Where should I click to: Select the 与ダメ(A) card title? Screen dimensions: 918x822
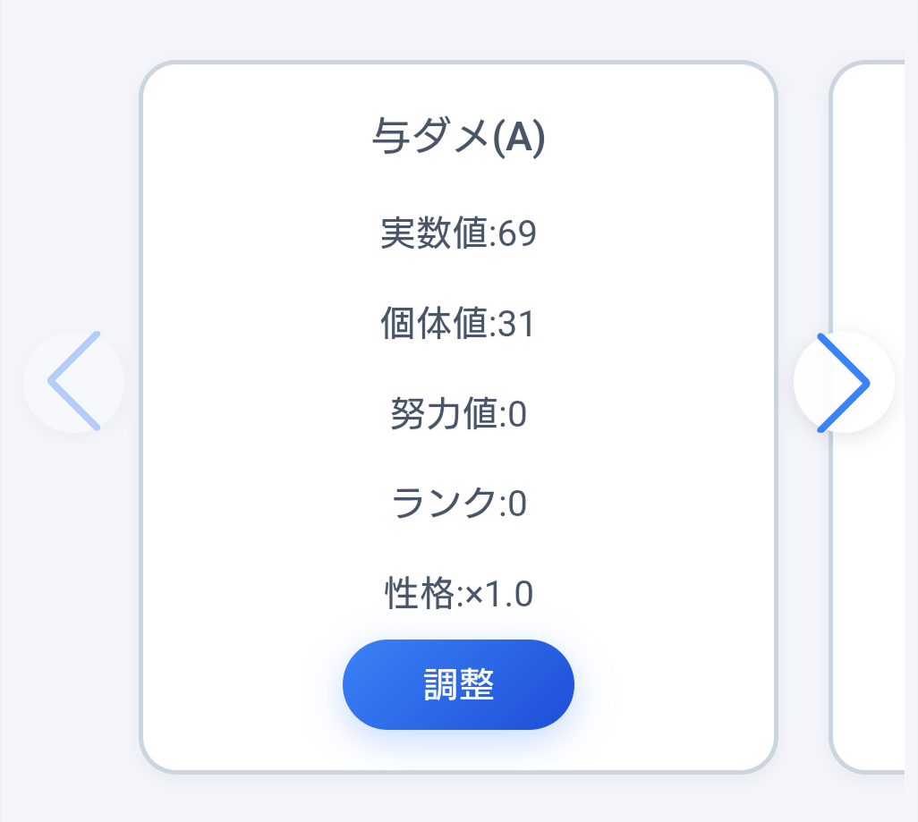click(458, 136)
